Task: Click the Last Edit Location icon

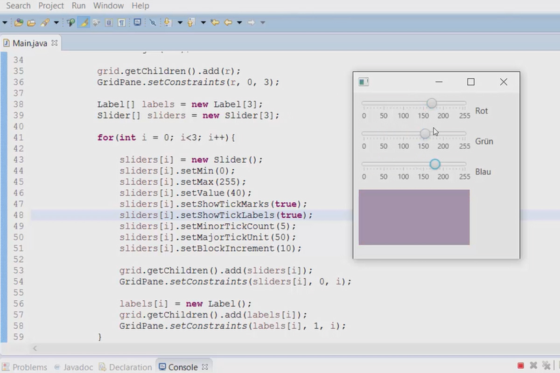Action: click(215, 22)
